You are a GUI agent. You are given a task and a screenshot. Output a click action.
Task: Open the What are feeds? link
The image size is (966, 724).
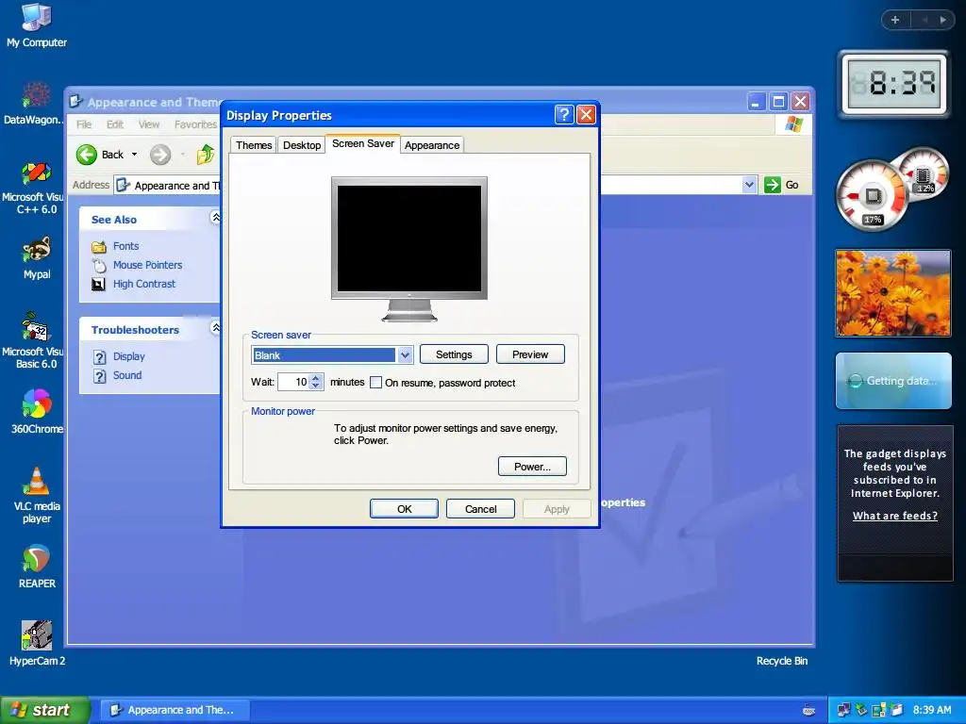pyautogui.click(x=895, y=516)
